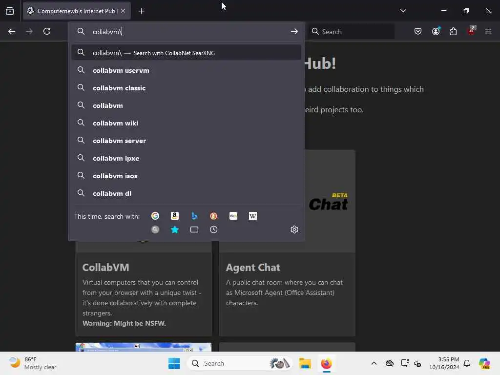Select the "collabvm classic" suggestion

click(x=186, y=88)
